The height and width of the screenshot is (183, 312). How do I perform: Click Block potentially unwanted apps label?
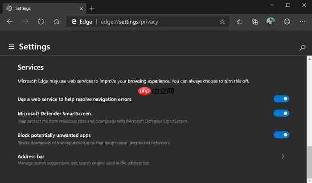point(54,135)
